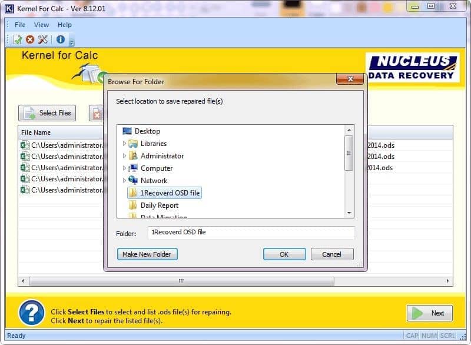
Task: Click the folder tree scrollbar up arrow
Action: point(349,130)
